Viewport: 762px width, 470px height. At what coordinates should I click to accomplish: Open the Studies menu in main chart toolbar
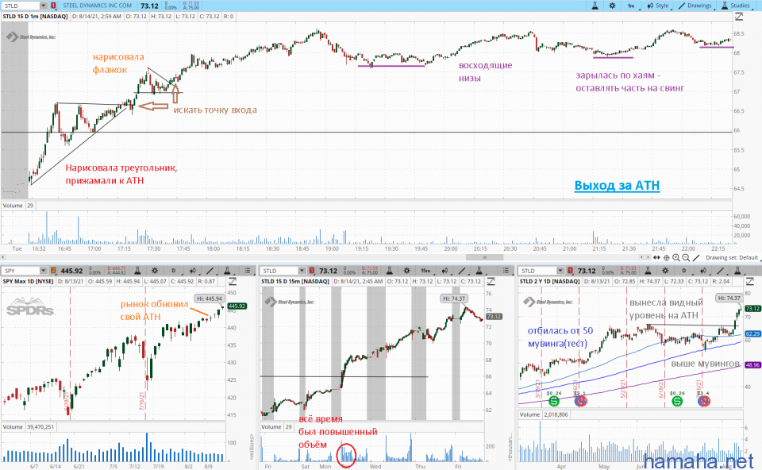[736, 6]
